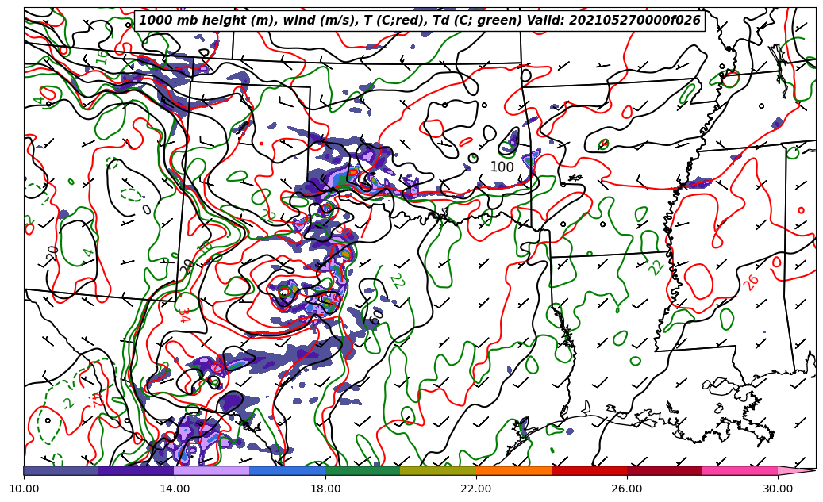Click the 10.00 colorbar tick label
This screenshot has width=823, height=502.
click(x=24, y=489)
